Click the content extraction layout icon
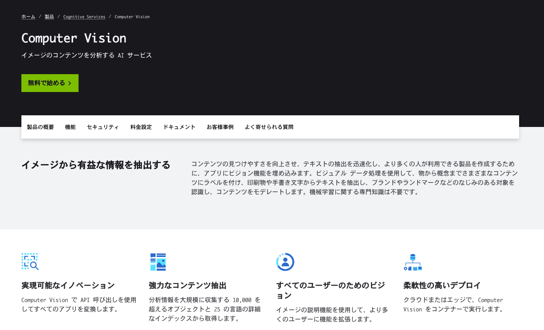Screen dimensions: 544x330 (x=158, y=262)
